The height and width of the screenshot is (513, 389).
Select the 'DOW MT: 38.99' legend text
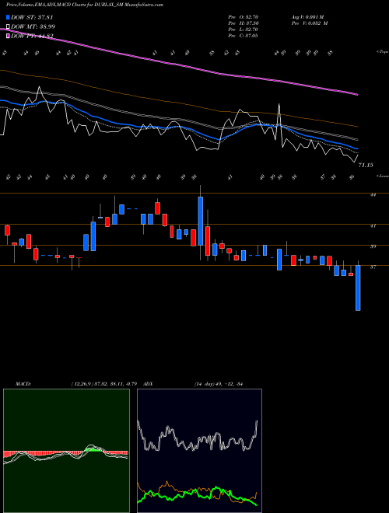click(33, 27)
